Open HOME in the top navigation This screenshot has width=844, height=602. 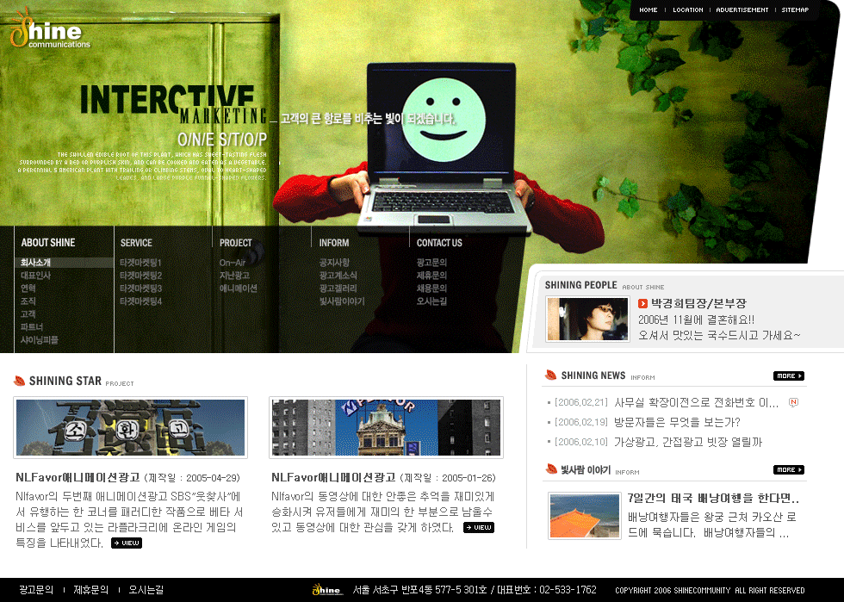[x=648, y=10]
